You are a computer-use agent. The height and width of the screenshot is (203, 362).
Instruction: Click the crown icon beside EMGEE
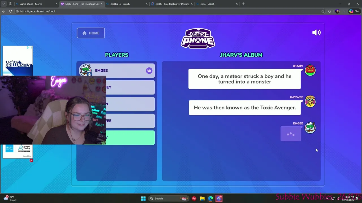coord(149,70)
